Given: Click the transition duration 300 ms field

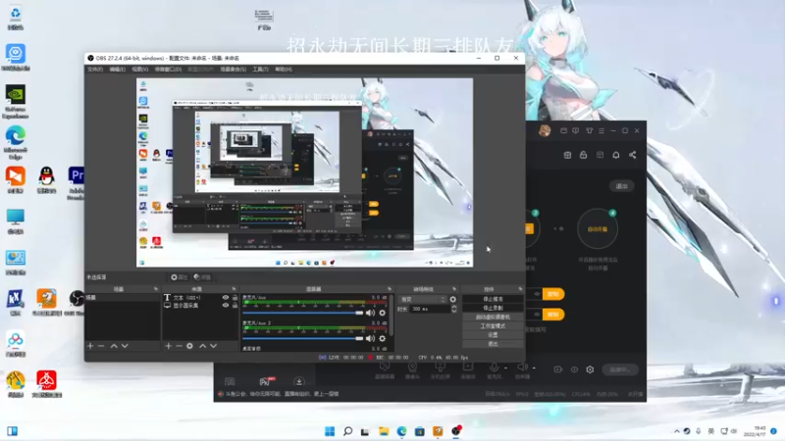Looking at the screenshot, I should [430, 310].
